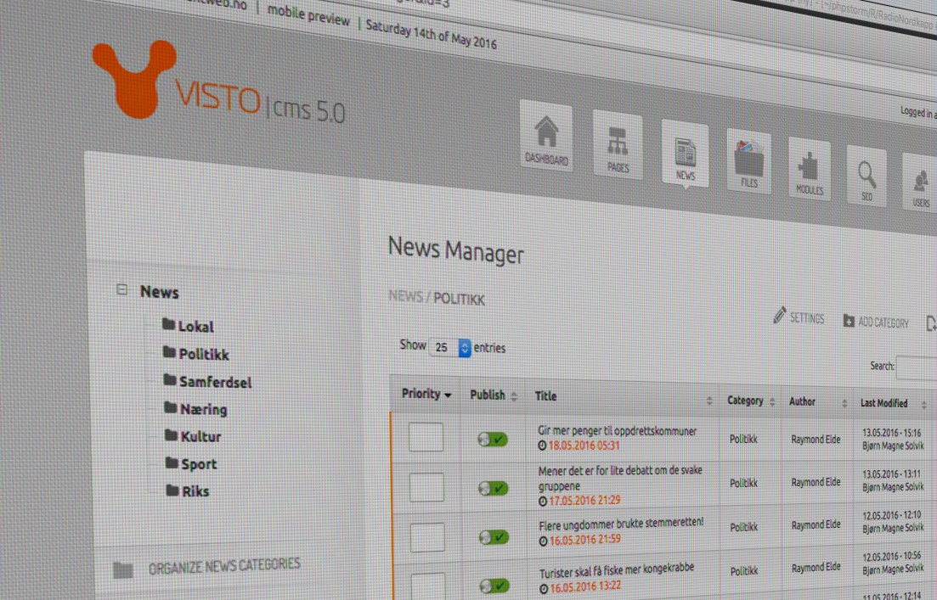Click clock icon beside 16.05.2016 21:59
The width and height of the screenshot is (937, 600).
coord(543,541)
